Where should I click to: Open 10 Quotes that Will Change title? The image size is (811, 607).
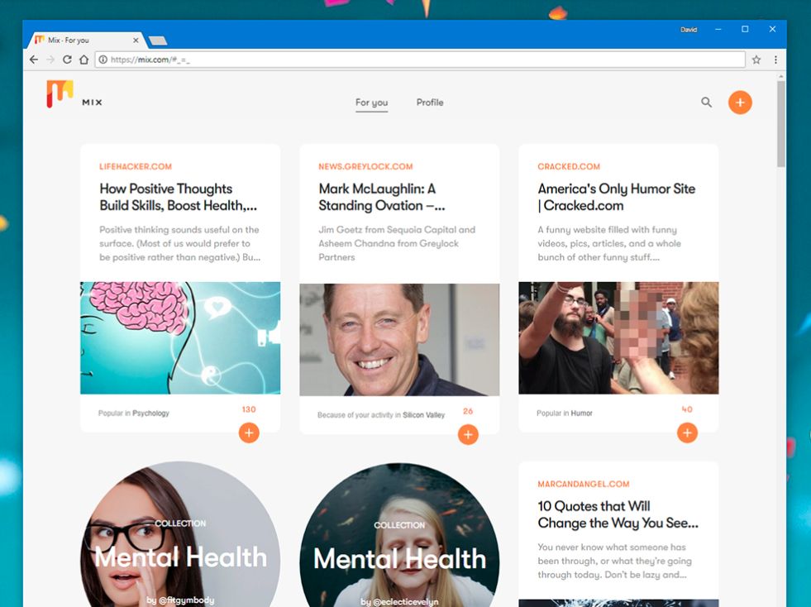coord(618,515)
